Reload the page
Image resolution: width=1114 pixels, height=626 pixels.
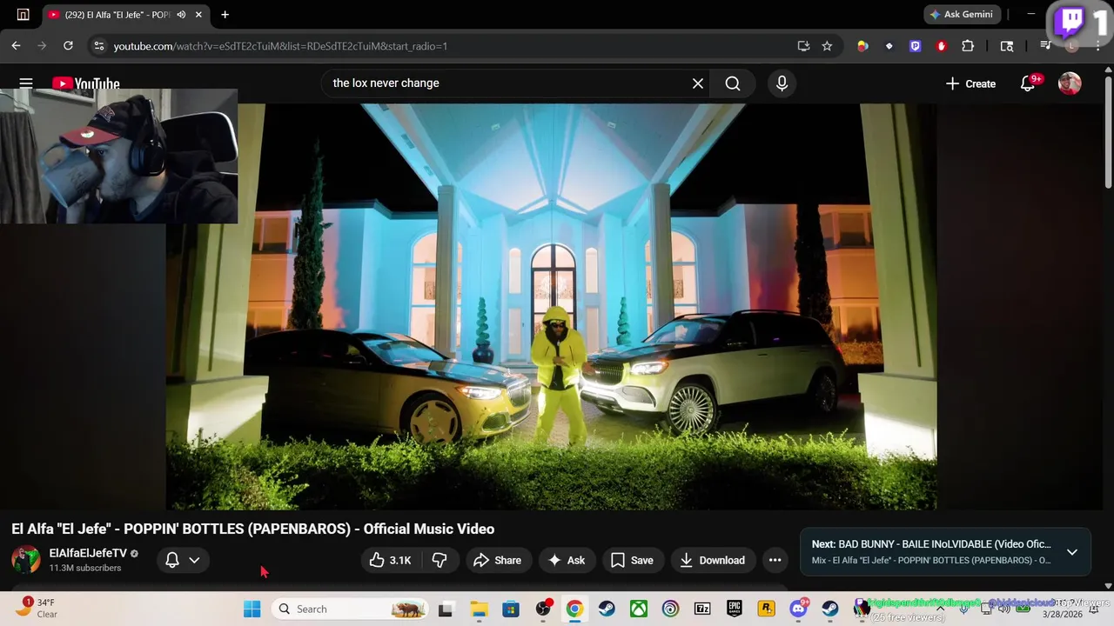click(x=68, y=46)
